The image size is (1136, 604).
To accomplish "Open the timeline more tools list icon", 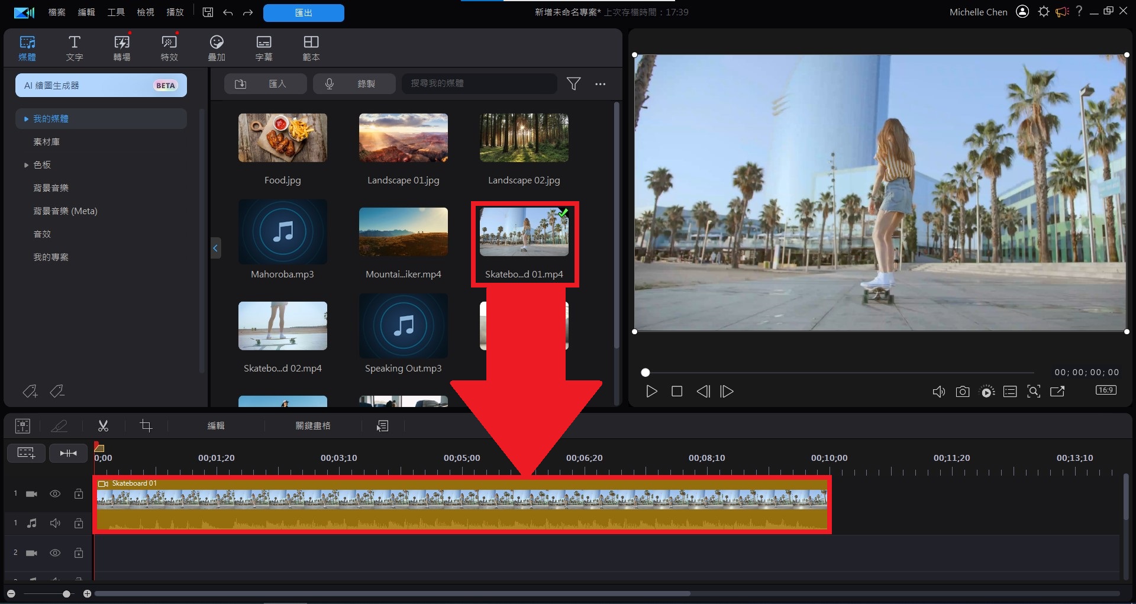I will pos(383,426).
